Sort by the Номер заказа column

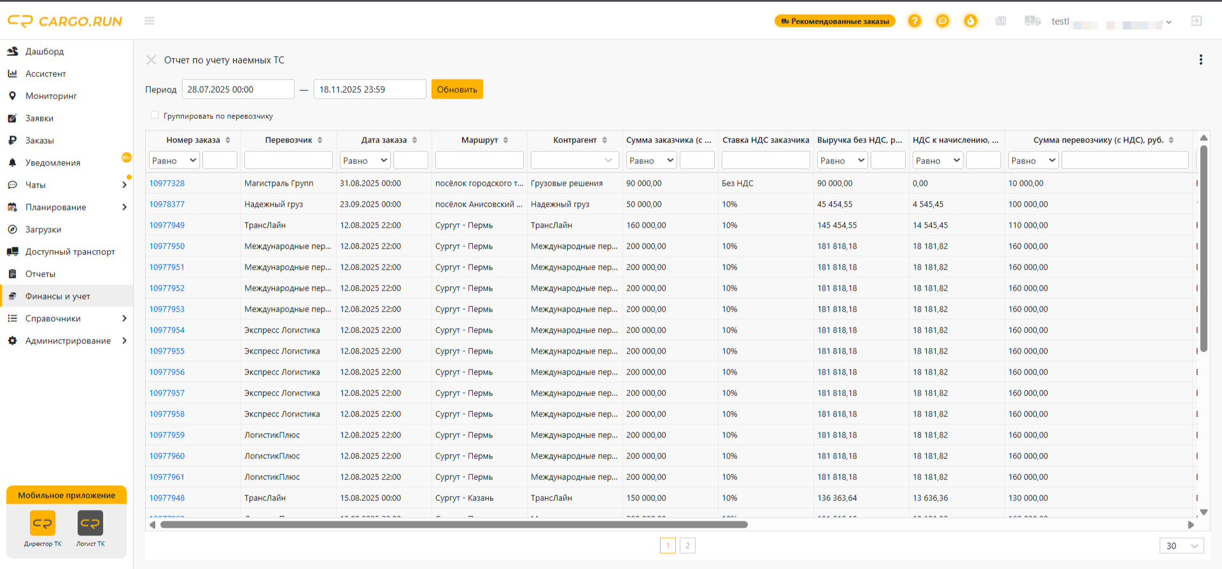click(228, 140)
